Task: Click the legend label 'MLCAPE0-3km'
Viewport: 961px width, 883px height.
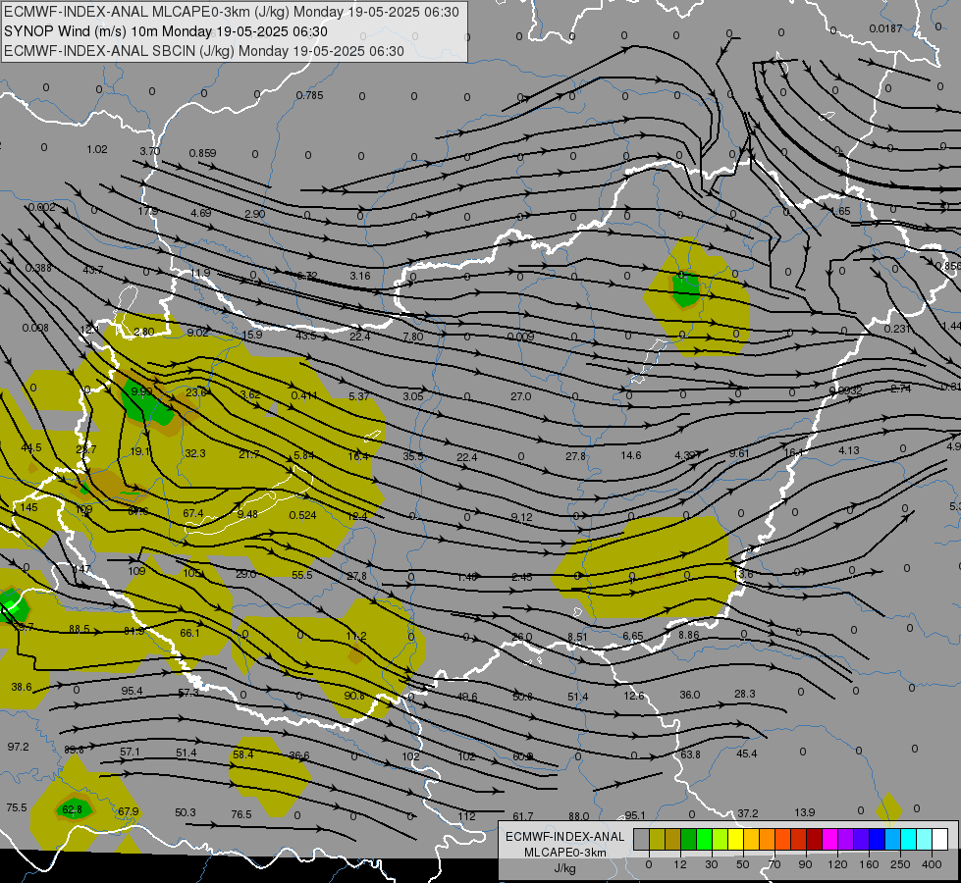Action: point(564,853)
